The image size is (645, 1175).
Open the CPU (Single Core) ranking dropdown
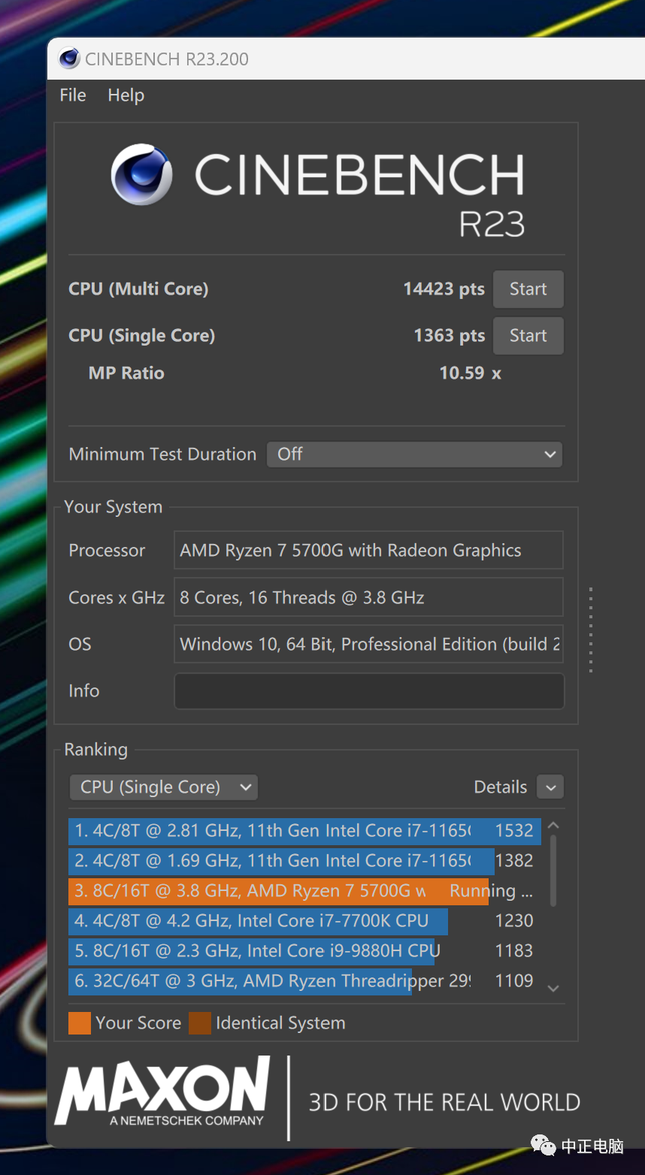(x=163, y=787)
